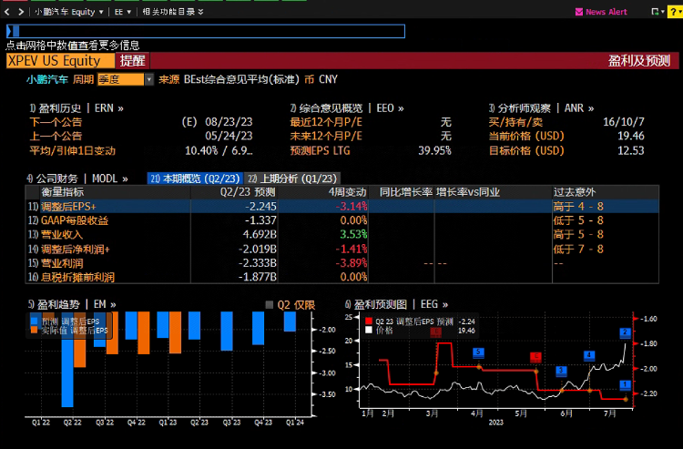The image size is (683, 449).
Task: Click the -2.019B adjusted net income value
Action: (258, 250)
